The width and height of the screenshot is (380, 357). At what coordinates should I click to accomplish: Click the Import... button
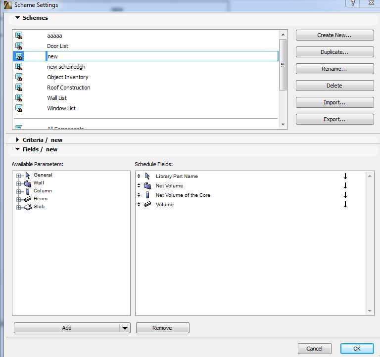click(x=334, y=102)
